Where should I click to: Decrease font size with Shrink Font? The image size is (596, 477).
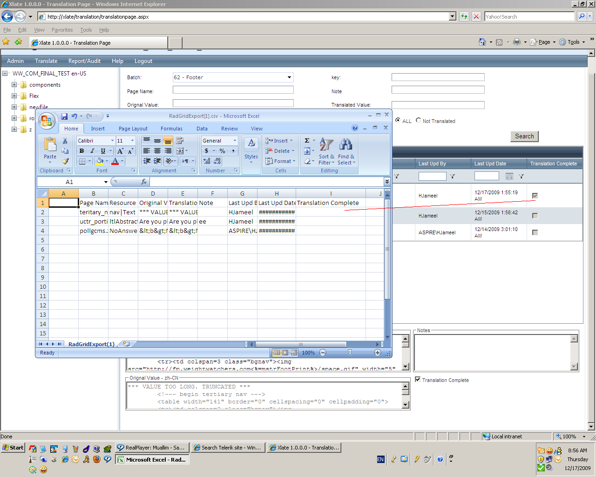pyautogui.click(x=130, y=151)
